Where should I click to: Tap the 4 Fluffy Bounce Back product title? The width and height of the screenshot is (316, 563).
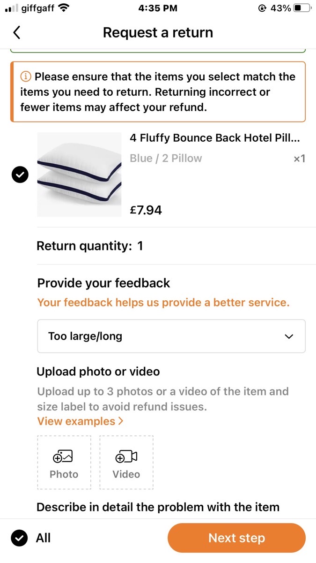pyautogui.click(x=214, y=138)
